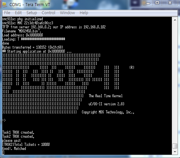Click the scrollbar up arrow
Image resolution: width=180 pixels, height=158 pixels.
175,20
